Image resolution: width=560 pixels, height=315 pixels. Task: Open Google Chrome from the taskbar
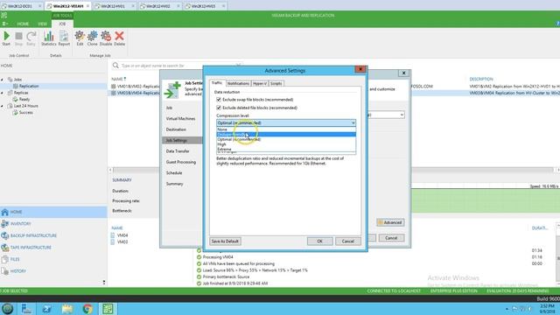(87, 309)
